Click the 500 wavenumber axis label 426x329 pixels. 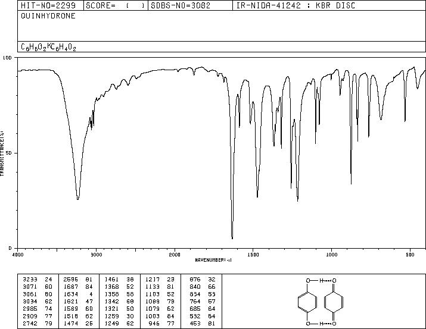(410, 255)
